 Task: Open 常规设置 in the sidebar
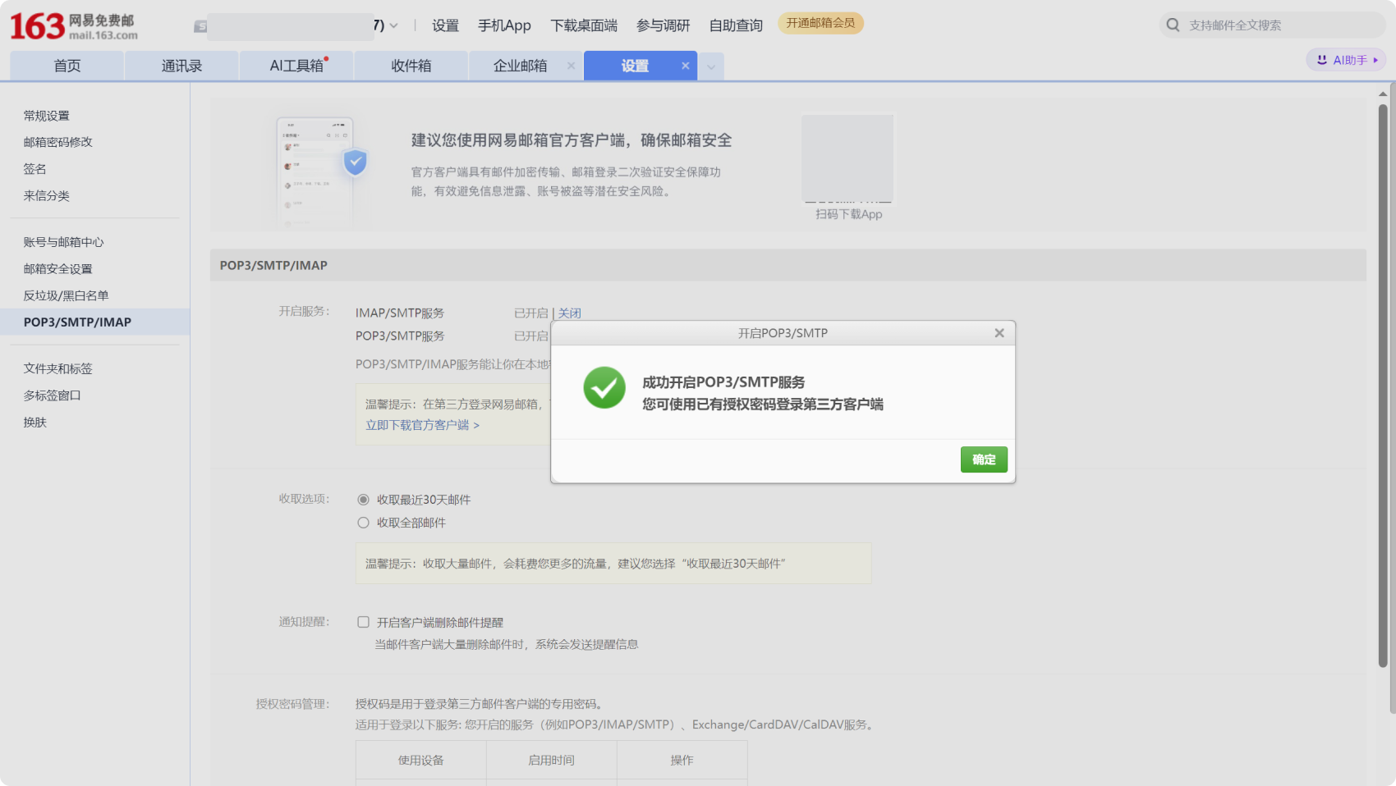click(x=46, y=115)
